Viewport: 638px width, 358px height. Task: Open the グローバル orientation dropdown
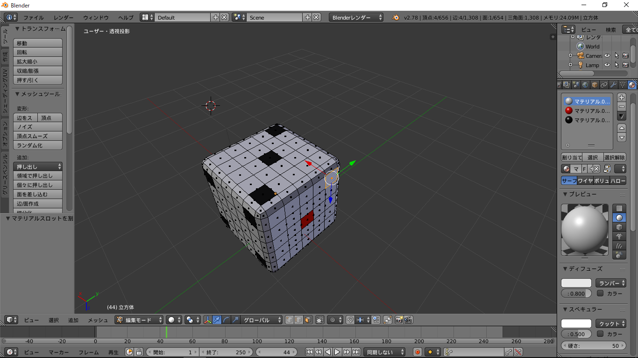262,320
